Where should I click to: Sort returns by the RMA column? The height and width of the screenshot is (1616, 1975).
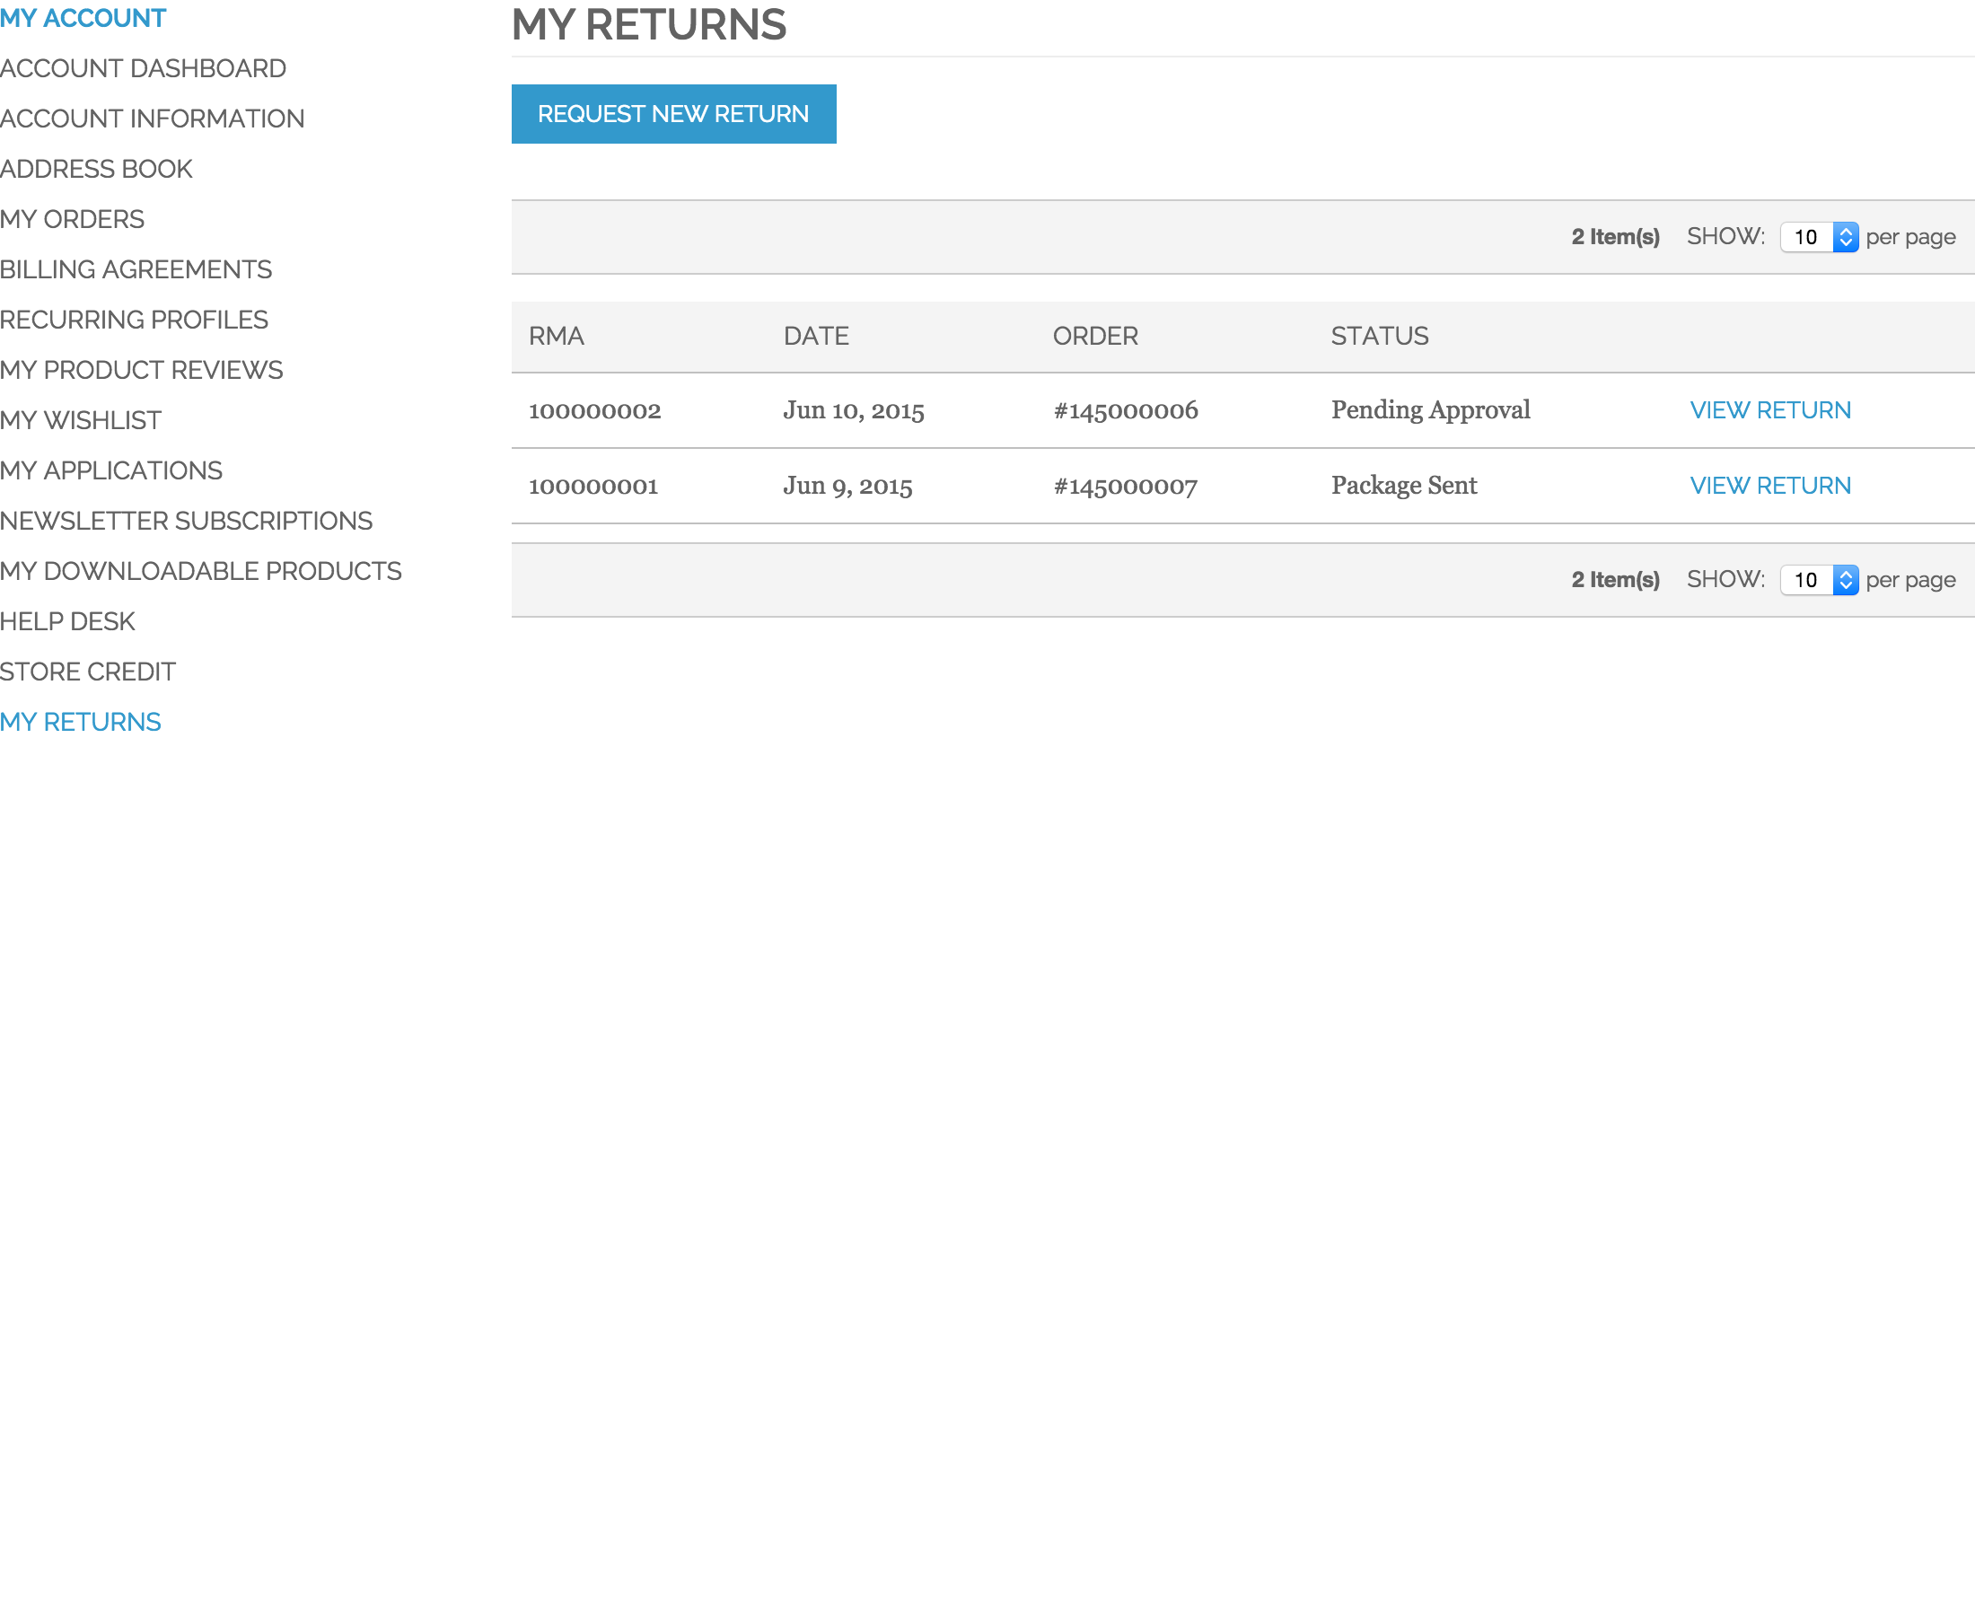(556, 336)
